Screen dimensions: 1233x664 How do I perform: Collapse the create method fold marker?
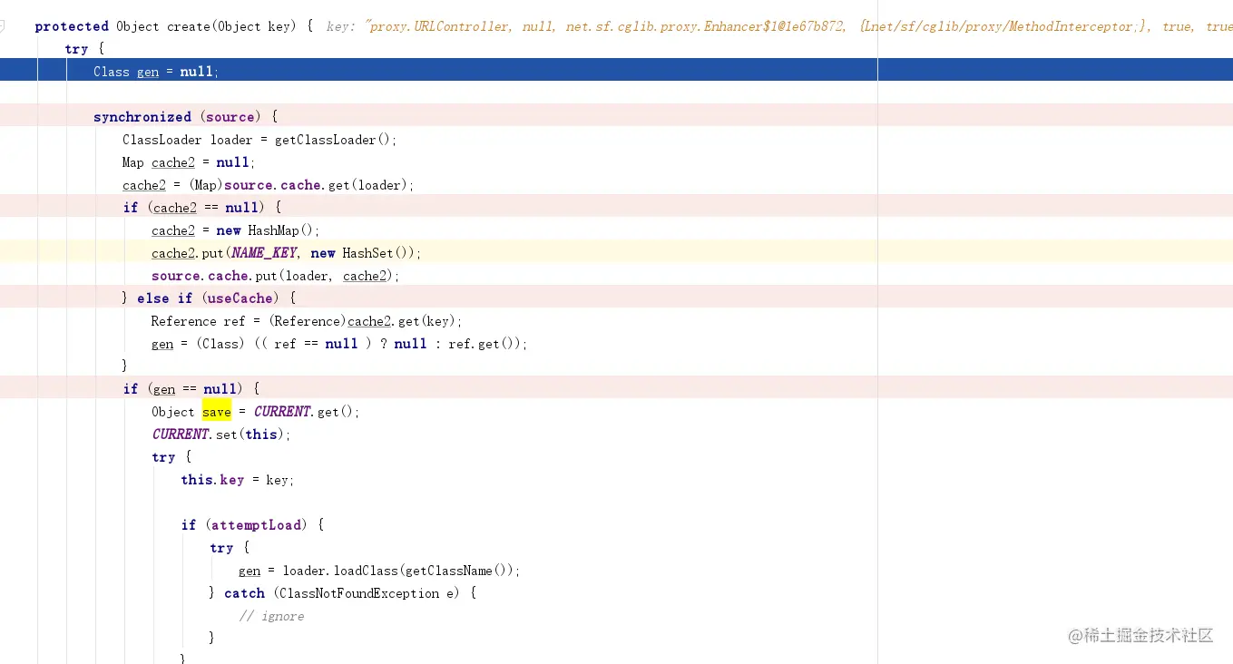click(3, 26)
